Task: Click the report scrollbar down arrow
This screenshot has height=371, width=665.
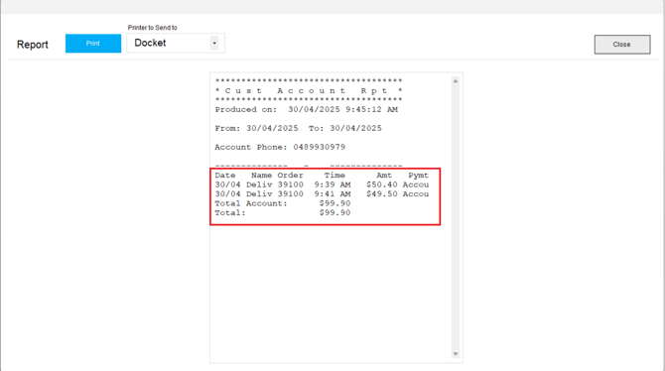Action: click(456, 354)
